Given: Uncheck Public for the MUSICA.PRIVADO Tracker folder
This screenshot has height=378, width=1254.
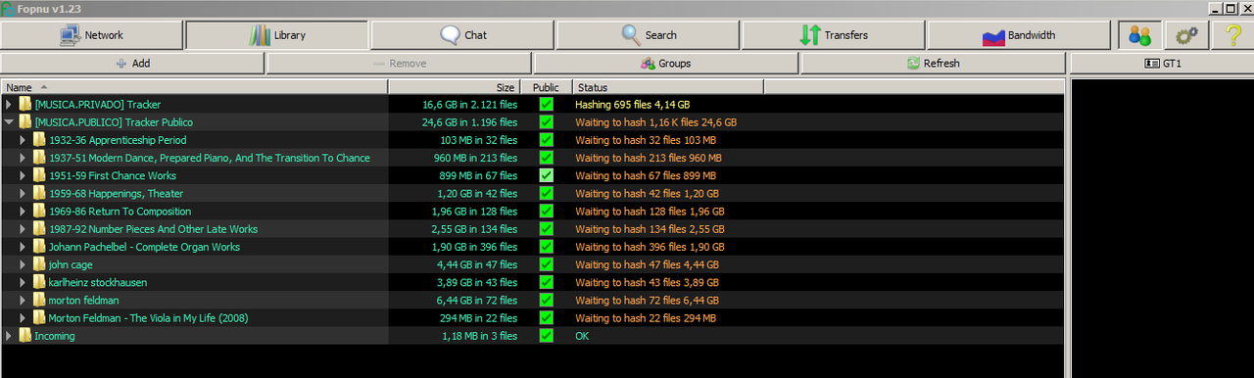Looking at the screenshot, I should [x=547, y=104].
